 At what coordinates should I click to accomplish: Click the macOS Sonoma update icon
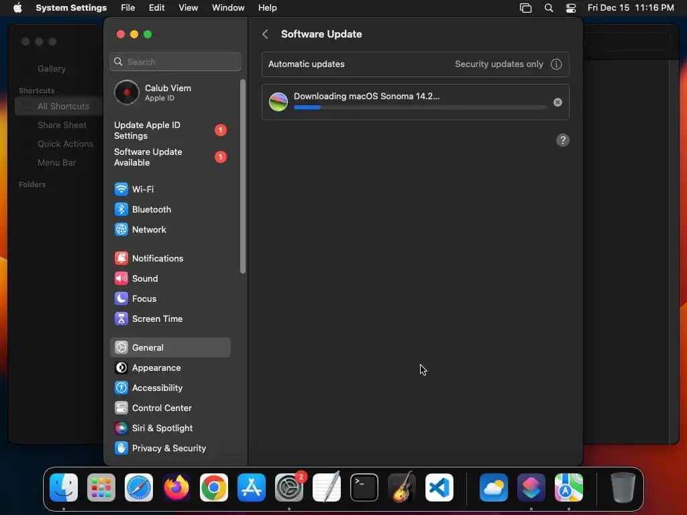pyautogui.click(x=278, y=102)
